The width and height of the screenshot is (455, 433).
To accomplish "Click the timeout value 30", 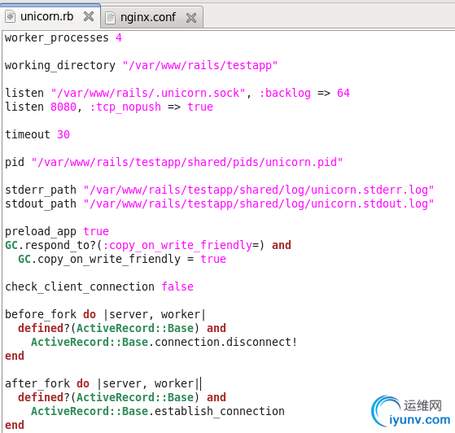I will tap(63, 134).
